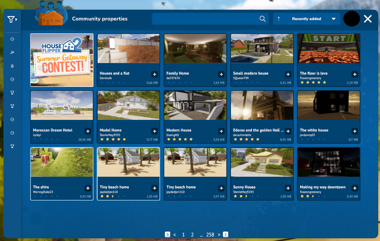This screenshot has width=380, height=241.
Task: Add The white house with plus button
Action: 354,131
